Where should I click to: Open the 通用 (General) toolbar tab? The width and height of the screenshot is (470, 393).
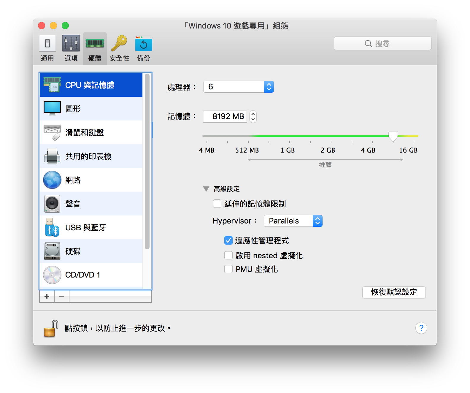47,48
